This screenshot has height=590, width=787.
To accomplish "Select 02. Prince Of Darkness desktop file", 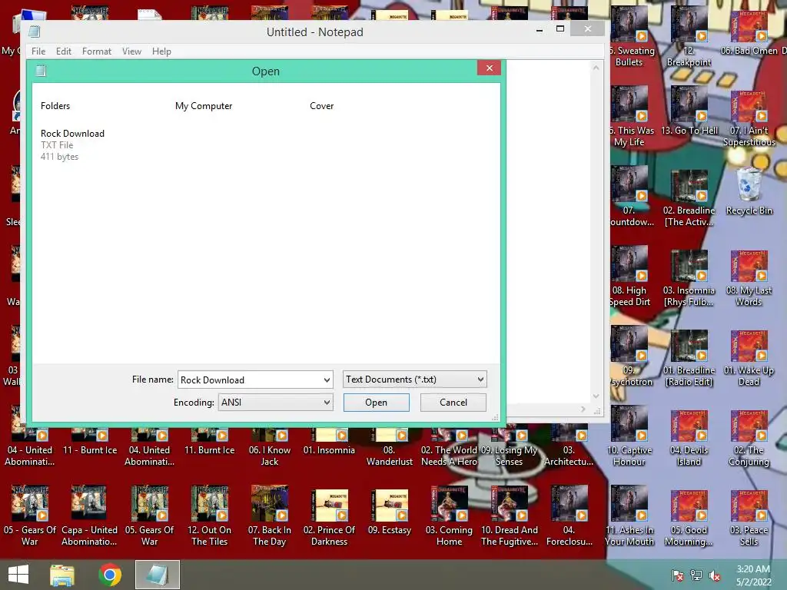I will point(329,517).
